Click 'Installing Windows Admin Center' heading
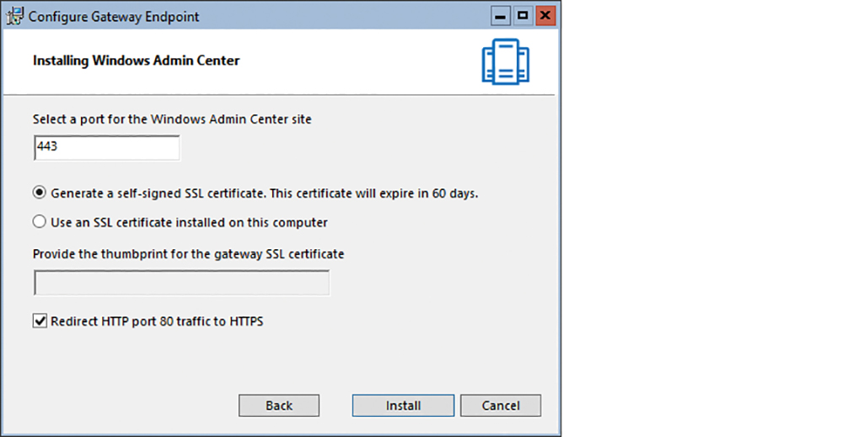843x437 pixels. tap(136, 61)
